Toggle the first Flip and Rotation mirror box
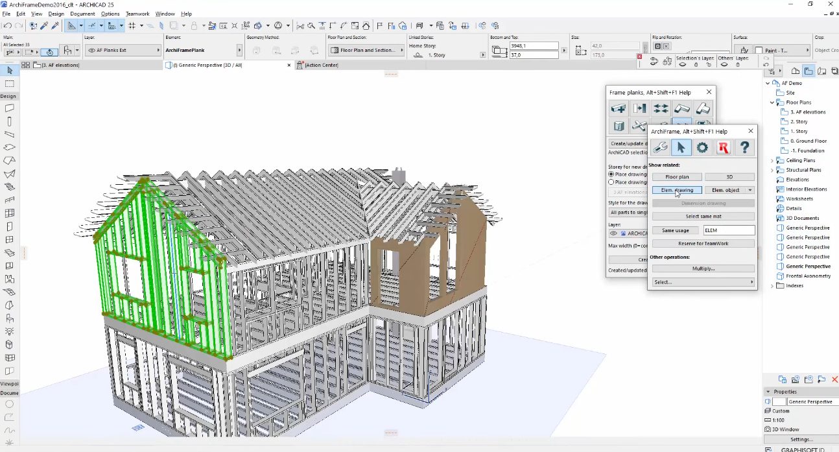Screen dimensions: 839x452 (x=657, y=46)
